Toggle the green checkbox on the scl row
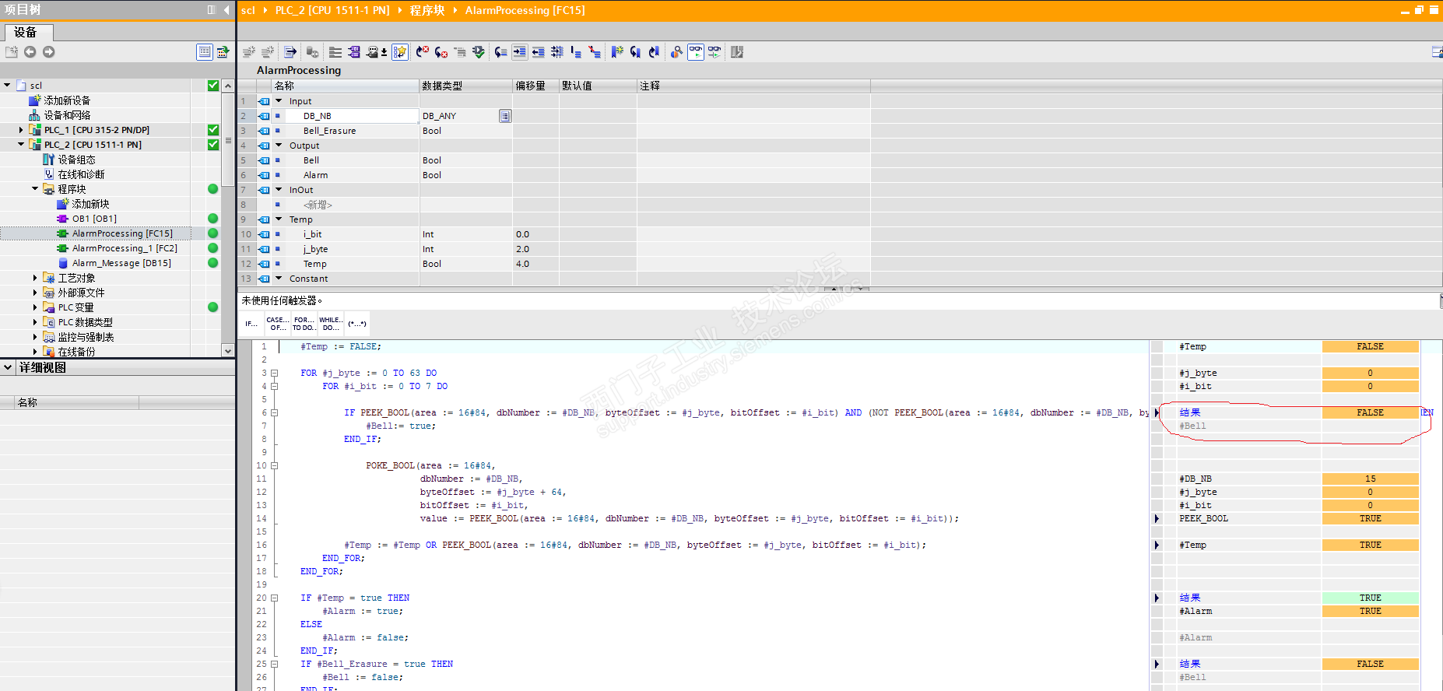This screenshot has width=1443, height=691. tap(212, 86)
